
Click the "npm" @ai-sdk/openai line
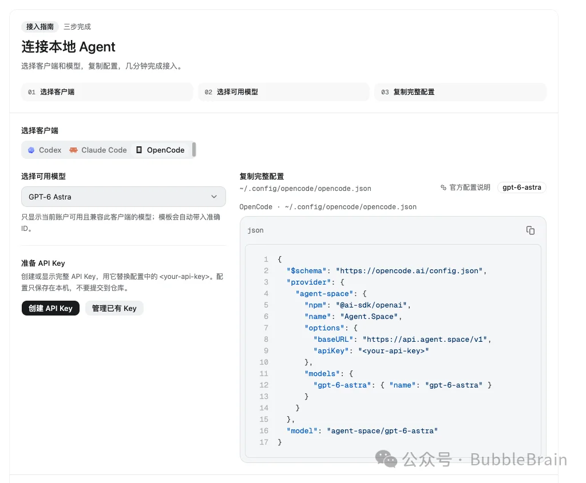(x=358, y=305)
